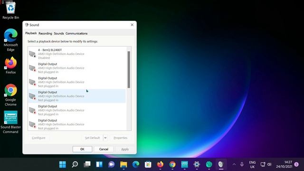Switch to the Playback tab
Screen dimensions: 304x171
pyautogui.click(x=31, y=33)
